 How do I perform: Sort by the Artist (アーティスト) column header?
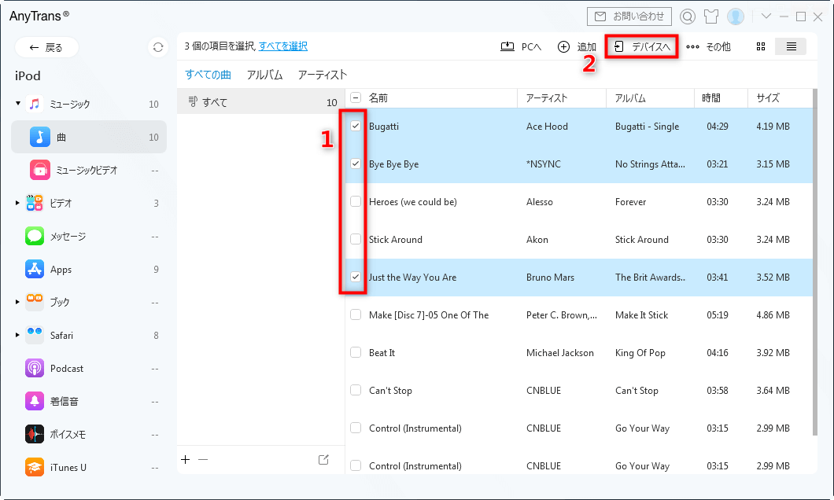point(547,97)
